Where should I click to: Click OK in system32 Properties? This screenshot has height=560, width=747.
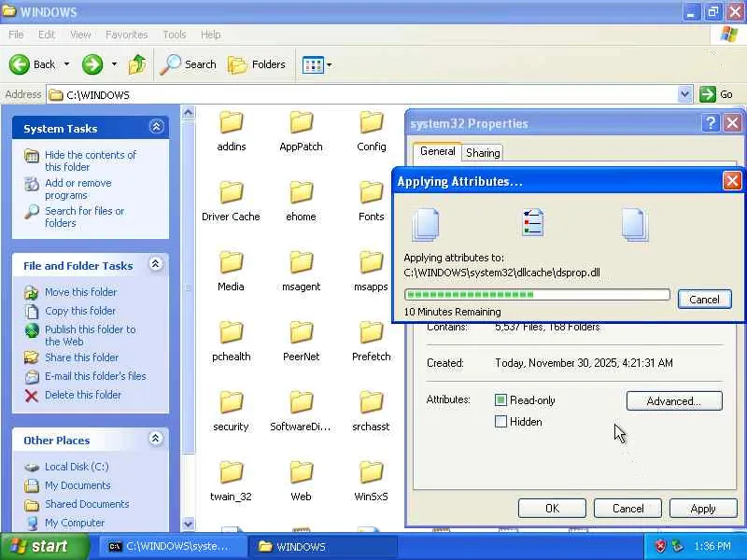pos(552,509)
